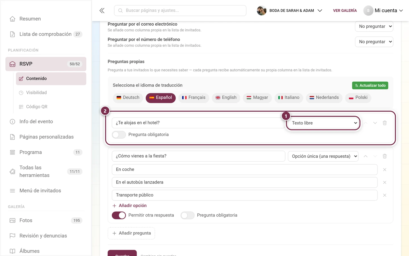Delete the hotel question with the trash icon

[x=385, y=123]
